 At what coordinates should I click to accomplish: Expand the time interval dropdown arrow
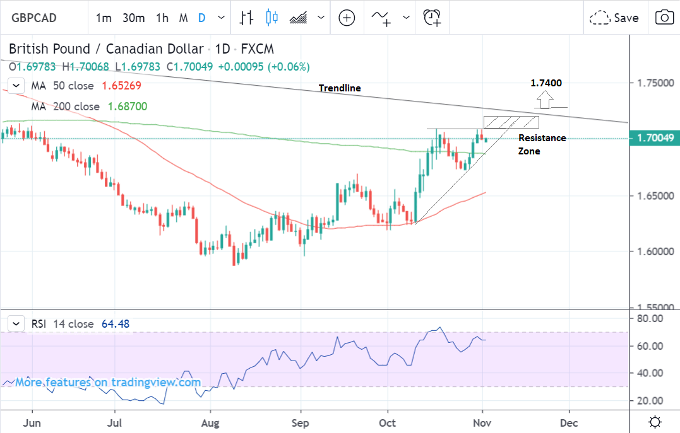click(220, 18)
